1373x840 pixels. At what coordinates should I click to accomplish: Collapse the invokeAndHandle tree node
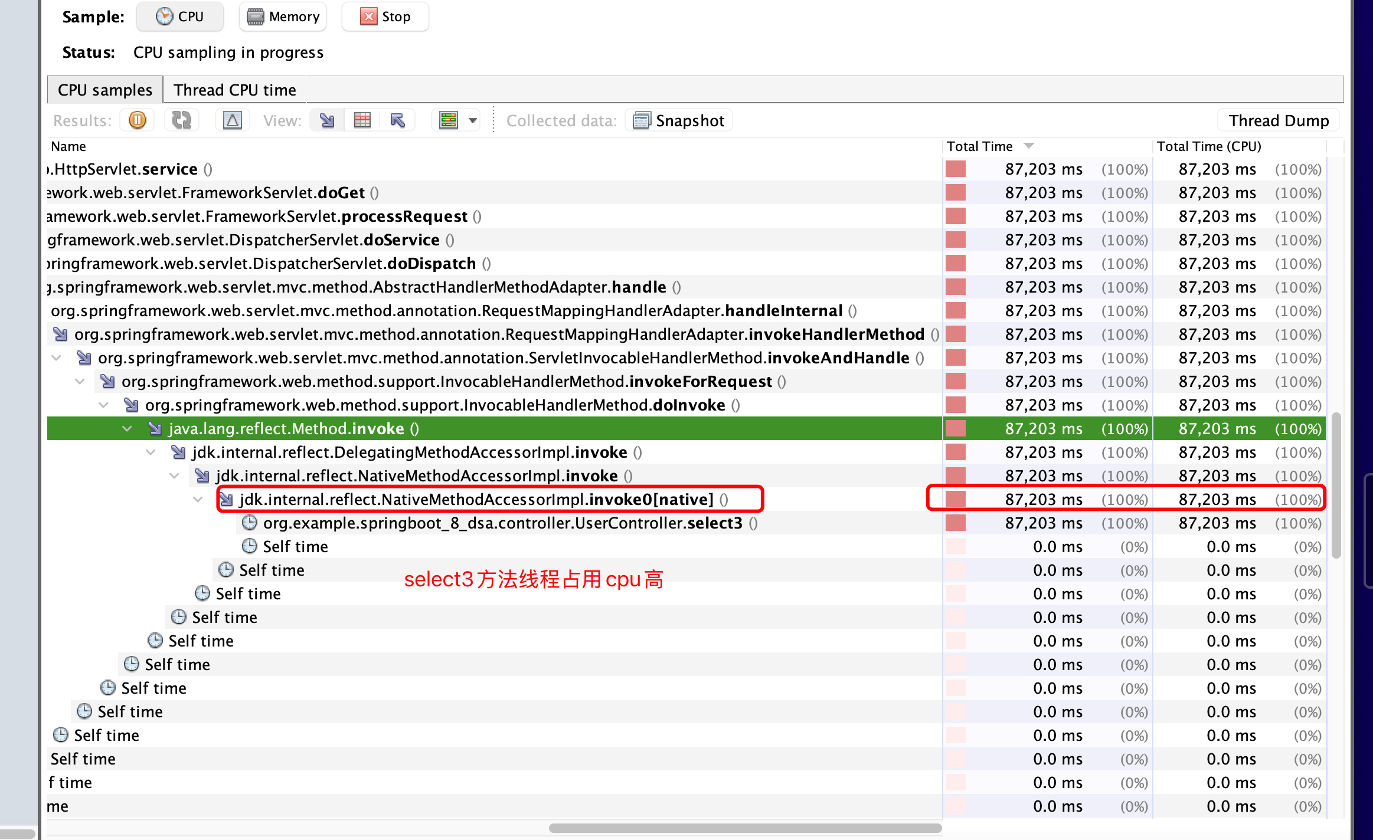(56, 358)
